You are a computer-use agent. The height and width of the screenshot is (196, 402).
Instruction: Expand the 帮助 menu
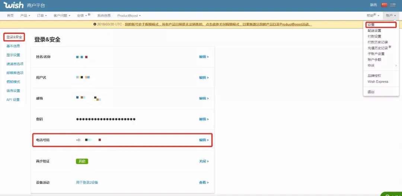(x=373, y=15)
